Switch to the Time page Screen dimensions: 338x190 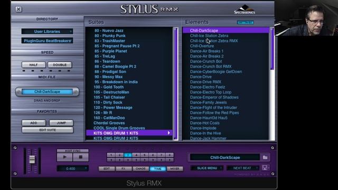pyautogui.click(x=158, y=169)
